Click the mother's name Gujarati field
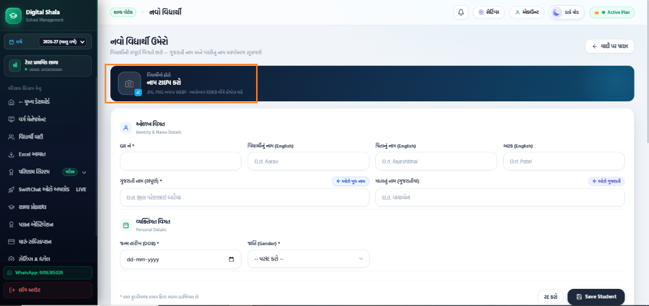The width and height of the screenshot is (649, 306). click(500, 198)
